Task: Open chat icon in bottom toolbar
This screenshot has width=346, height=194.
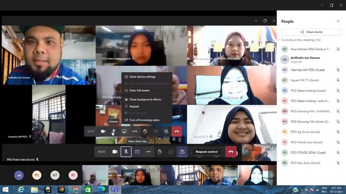Action: [x=171, y=152]
